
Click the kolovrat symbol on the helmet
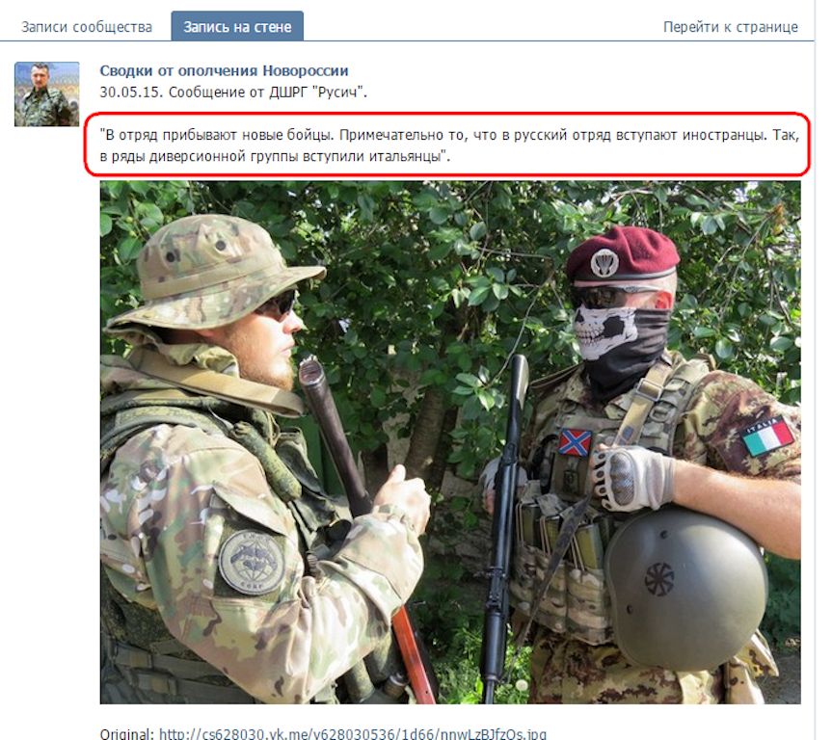pos(659,579)
